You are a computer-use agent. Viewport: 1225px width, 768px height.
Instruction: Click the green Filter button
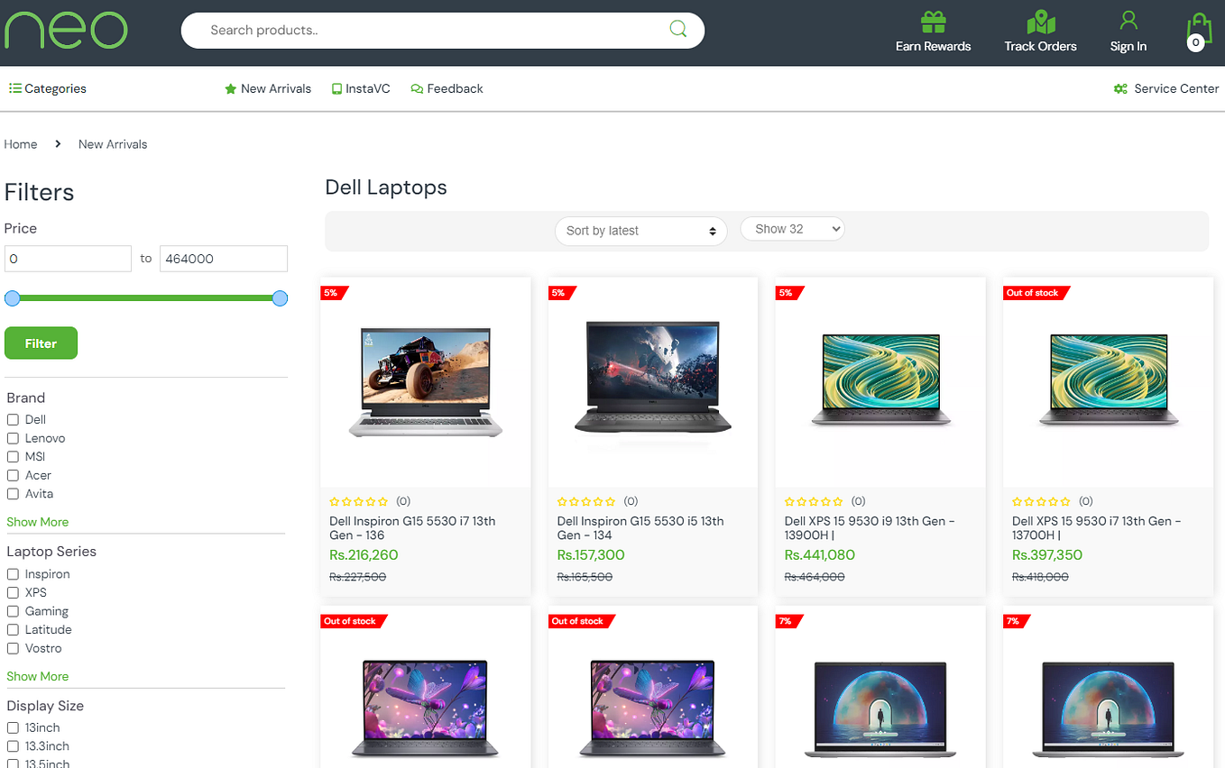click(x=41, y=343)
